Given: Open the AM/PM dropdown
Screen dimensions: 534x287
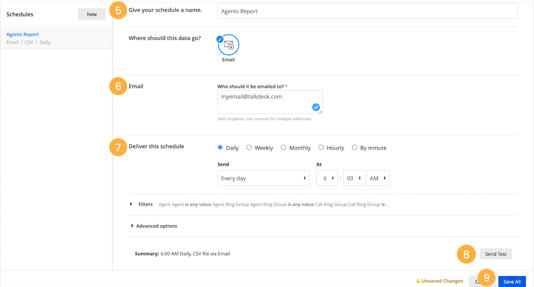Looking at the screenshot, I should (378, 178).
